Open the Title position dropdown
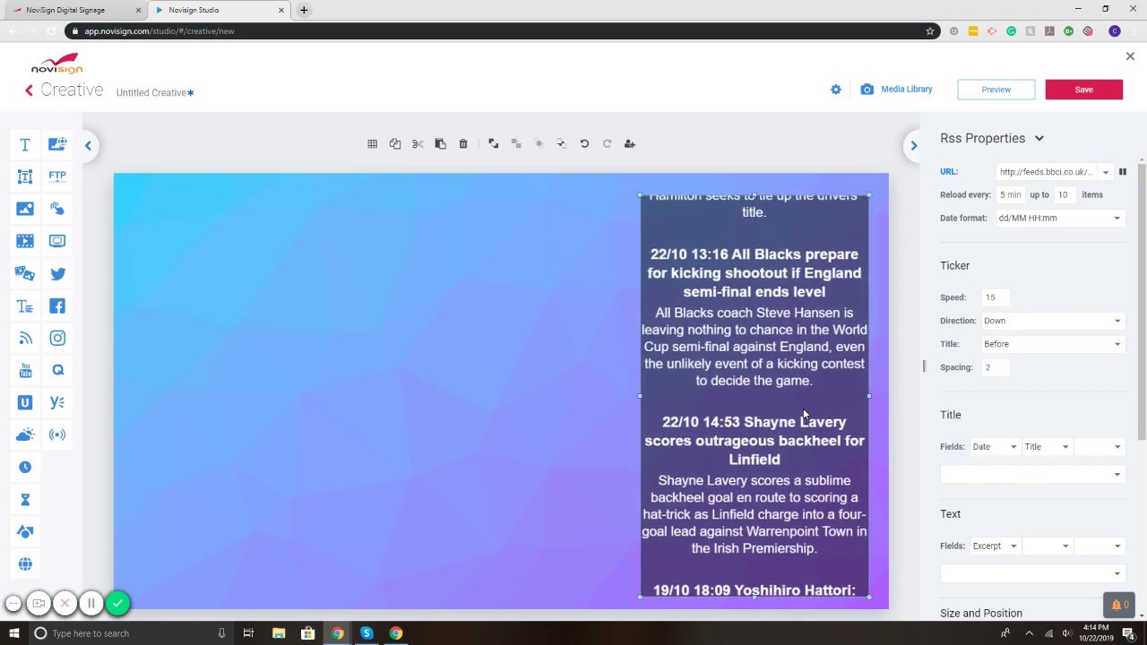The image size is (1147, 645). [1053, 344]
